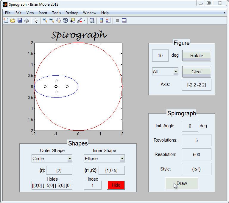The width and height of the screenshot is (229, 203).
Task: Toggle the Insert Colorbar icon
Action: 101,21
